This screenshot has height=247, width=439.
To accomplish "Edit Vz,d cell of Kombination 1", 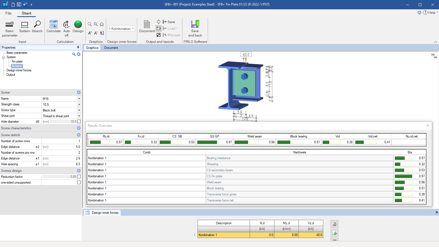I will pos(311,235).
